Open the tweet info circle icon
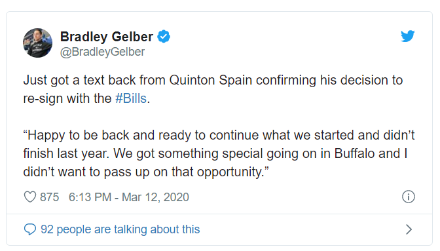The width and height of the screenshot is (440, 251). (x=409, y=197)
